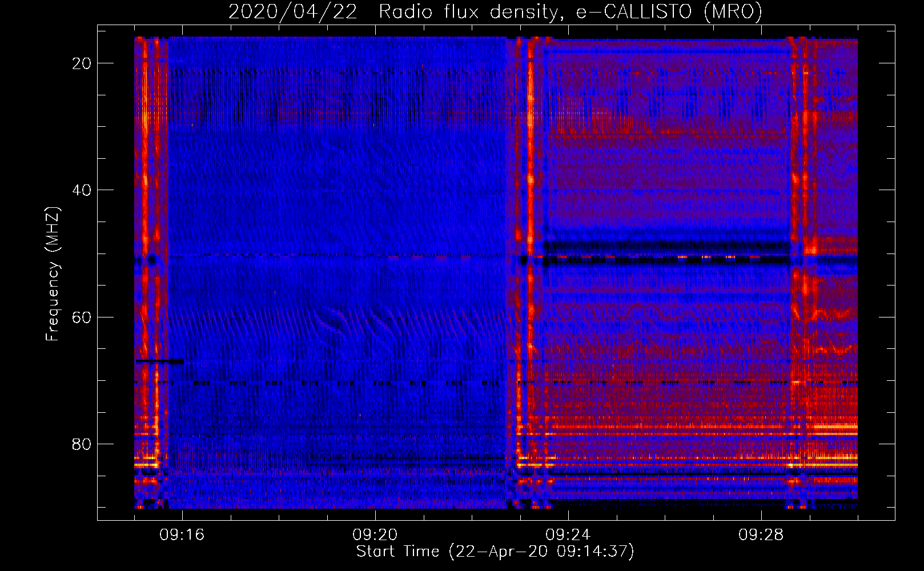Click the 09:20 time tick label
Viewport: 924px width, 571px height.
[375, 535]
